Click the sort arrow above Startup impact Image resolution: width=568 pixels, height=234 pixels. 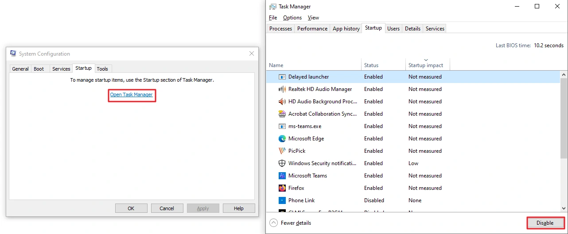click(426, 60)
